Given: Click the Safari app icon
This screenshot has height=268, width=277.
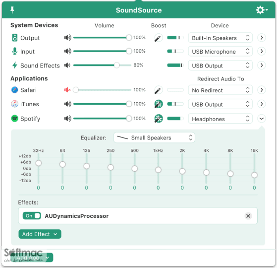Looking at the screenshot, I should coord(15,90).
